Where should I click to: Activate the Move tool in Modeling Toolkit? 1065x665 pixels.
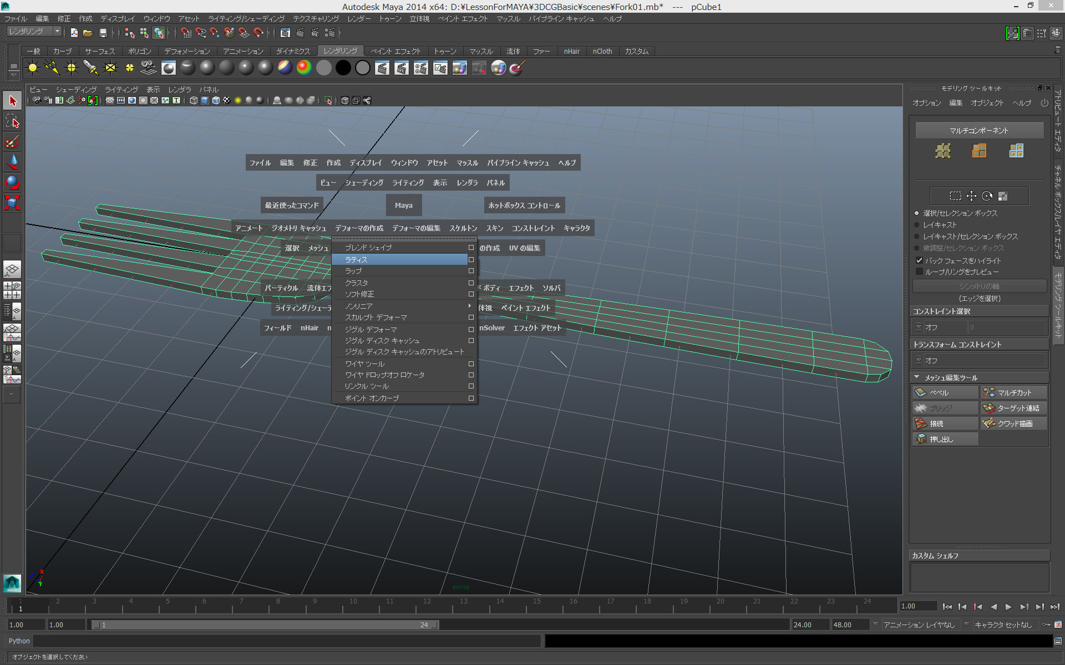pos(971,196)
